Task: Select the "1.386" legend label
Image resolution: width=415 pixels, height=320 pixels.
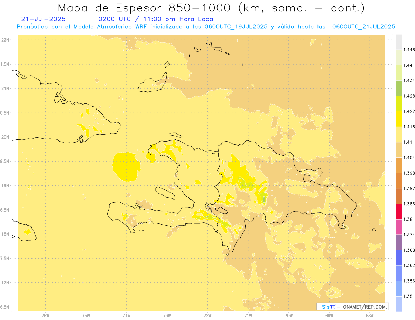Action: [x=409, y=204]
